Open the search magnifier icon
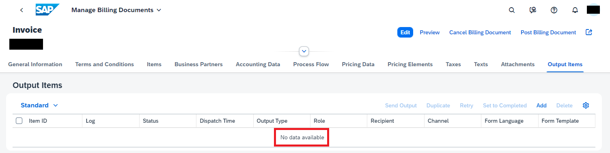The width and height of the screenshot is (610, 153). tap(512, 10)
